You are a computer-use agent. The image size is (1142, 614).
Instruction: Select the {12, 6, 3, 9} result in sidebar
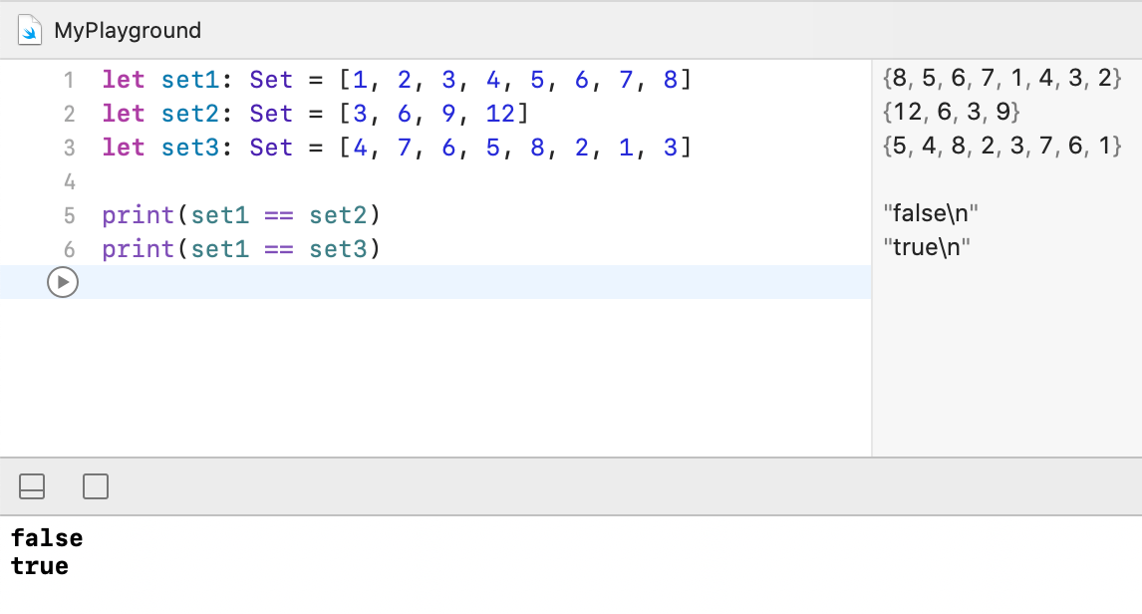coord(952,112)
